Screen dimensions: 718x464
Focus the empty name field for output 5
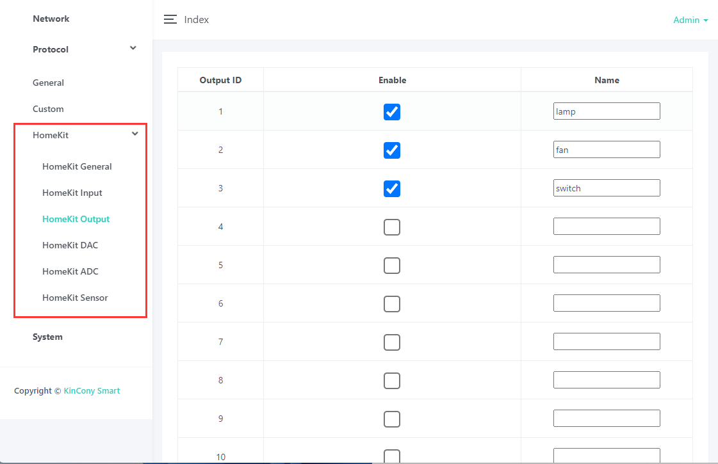606,265
